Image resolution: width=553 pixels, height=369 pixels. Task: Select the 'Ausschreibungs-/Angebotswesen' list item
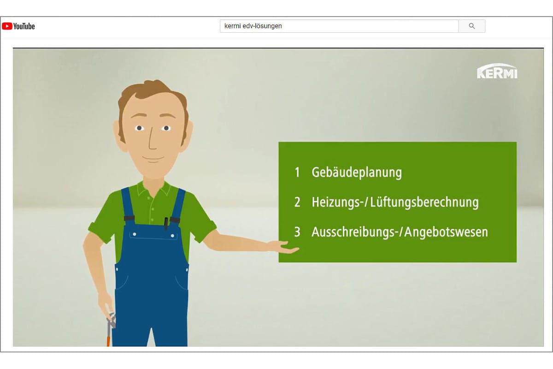[399, 232]
